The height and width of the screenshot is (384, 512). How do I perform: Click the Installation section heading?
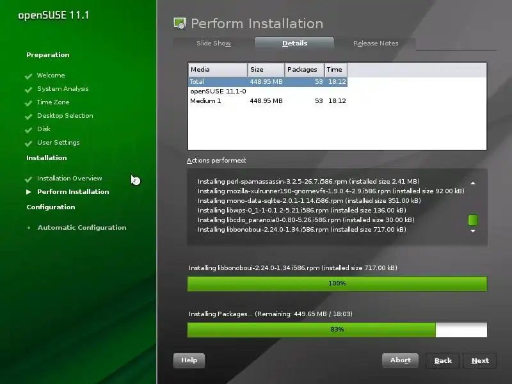point(46,157)
